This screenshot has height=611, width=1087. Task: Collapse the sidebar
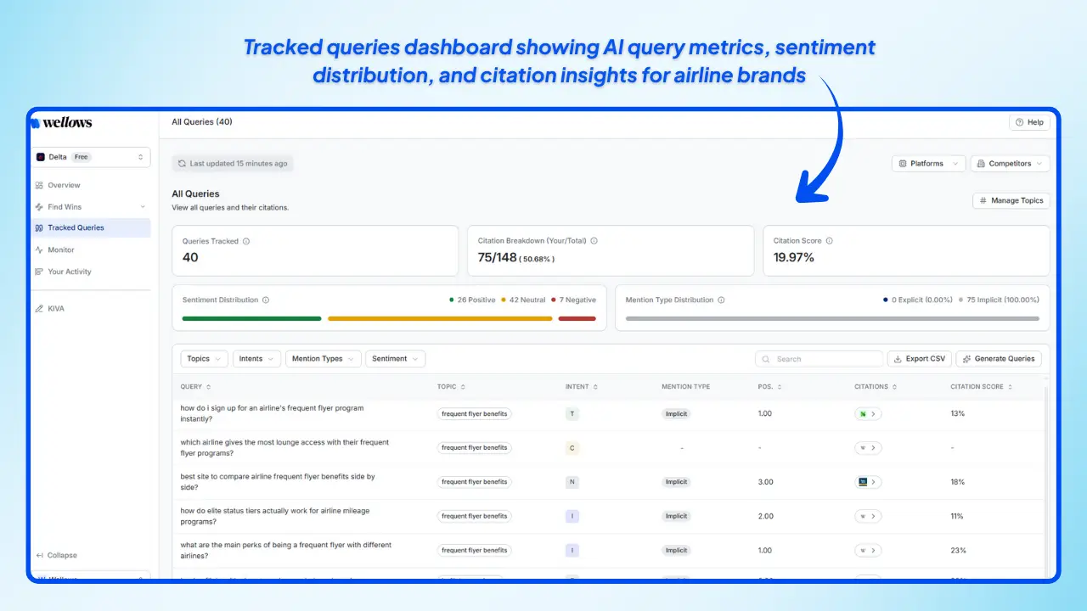(56, 555)
